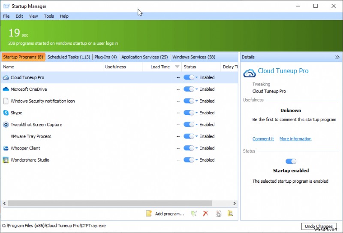The image size is (343, 233).
Task: Sort by the Status column header
Action: click(201, 67)
